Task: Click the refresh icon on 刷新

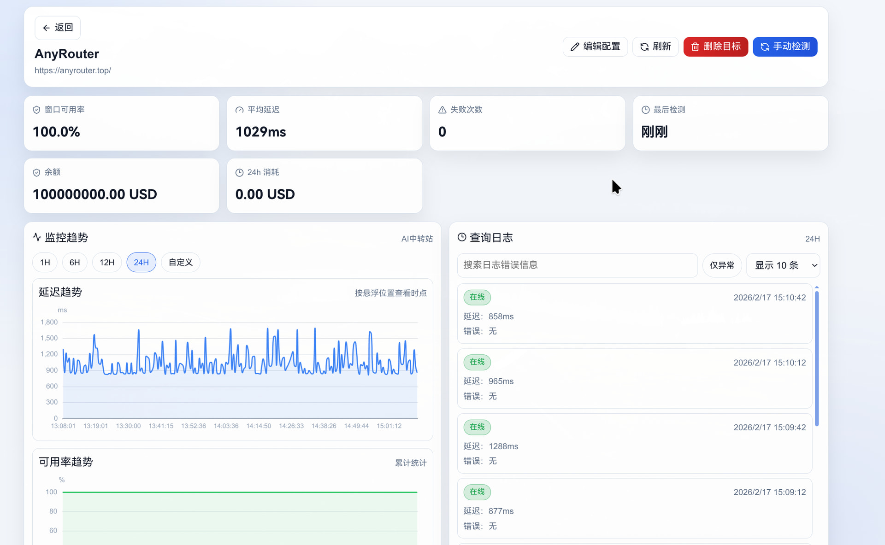Action: click(x=644, y=47)
